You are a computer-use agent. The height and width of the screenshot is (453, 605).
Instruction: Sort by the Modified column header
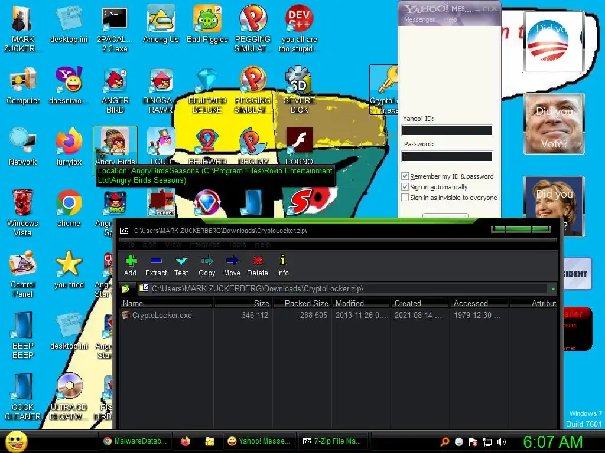(x=362, y=303)
